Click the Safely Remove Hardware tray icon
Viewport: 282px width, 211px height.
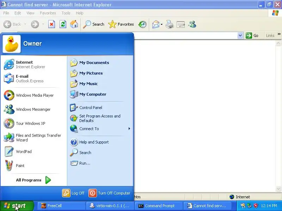[249, 206]
